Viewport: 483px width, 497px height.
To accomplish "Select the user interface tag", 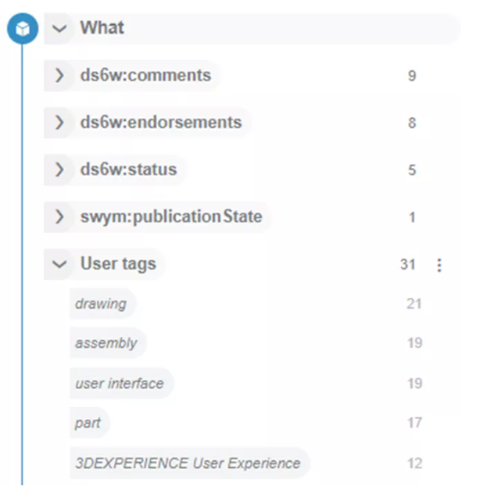I will [120, 384].
